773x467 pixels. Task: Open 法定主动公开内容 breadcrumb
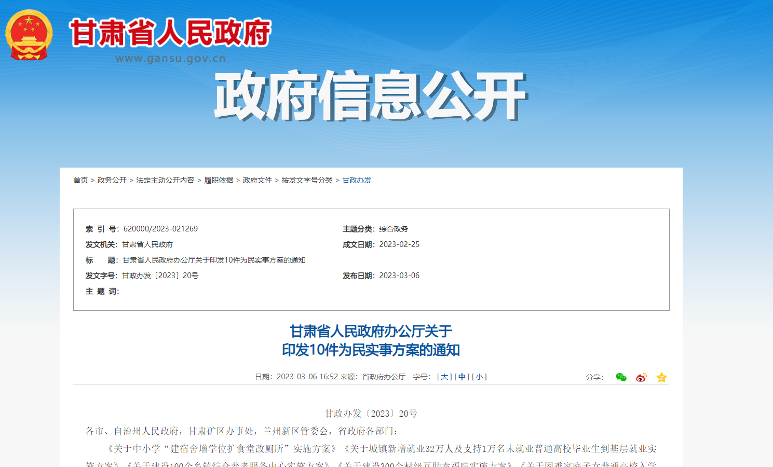(x=165, y=180)
